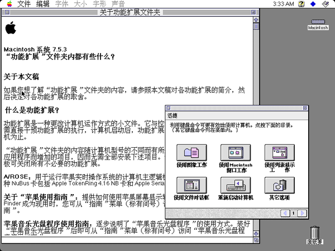Click the menu bar clock 3:33 AM
The image size is (335, 251).
[x=283, y=4]
